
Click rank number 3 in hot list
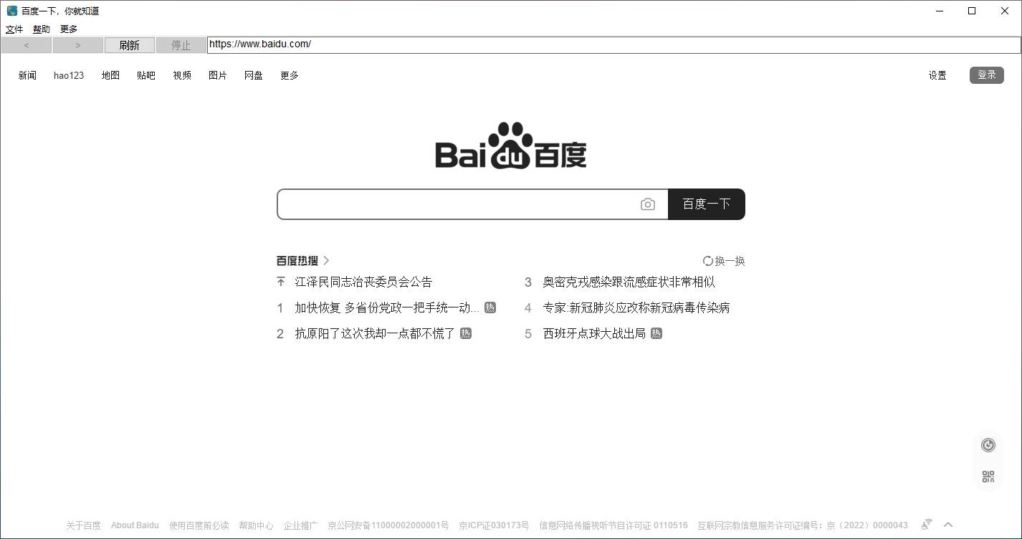[528, 282]
